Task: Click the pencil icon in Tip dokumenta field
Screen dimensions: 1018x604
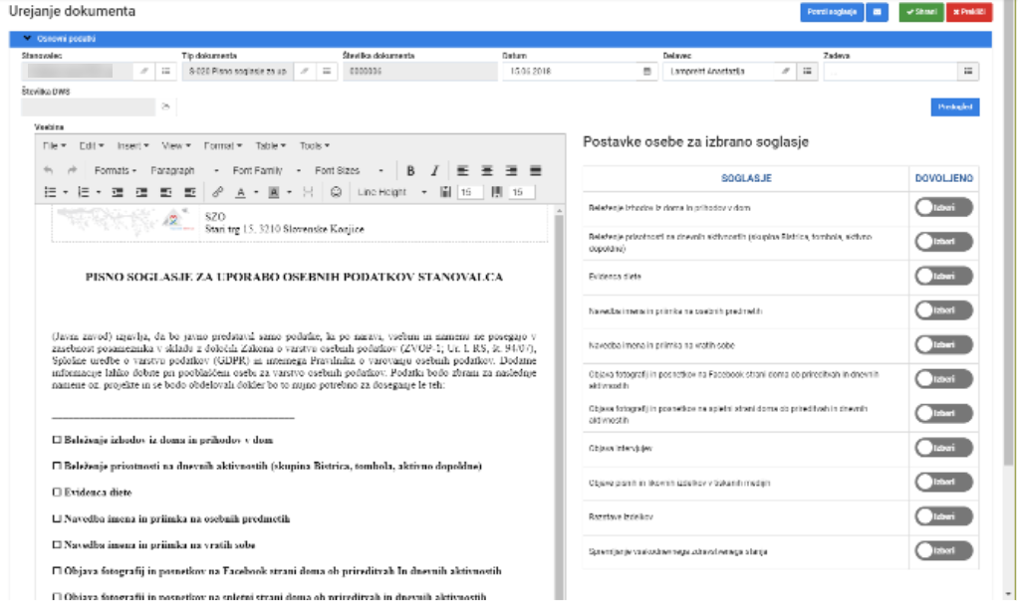Action: tap(305, 72)
